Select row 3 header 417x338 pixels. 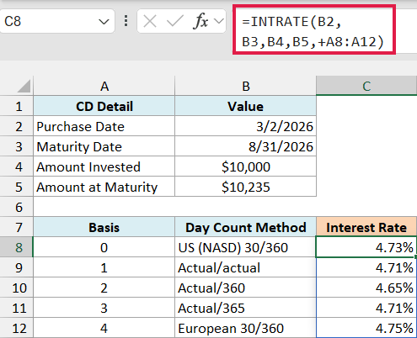(17, 146)
